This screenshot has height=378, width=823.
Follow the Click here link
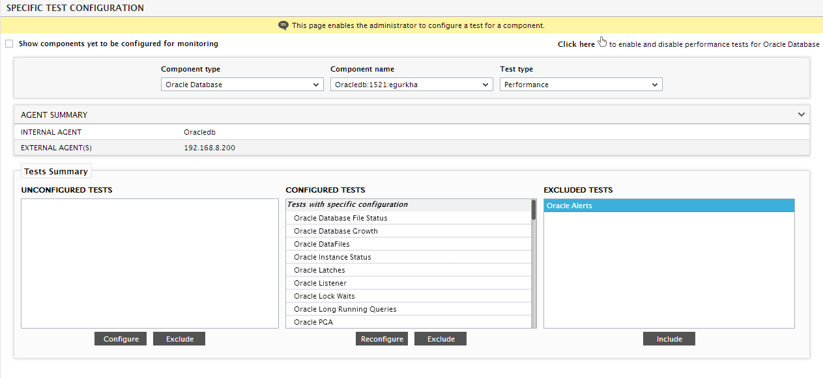[x=576, y=44]
